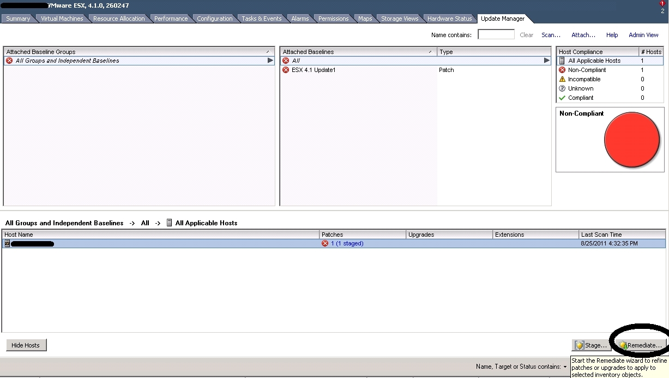Click the question mark icon beside Unknown
This screenshot has width=669, height=378.
[562, 88]
